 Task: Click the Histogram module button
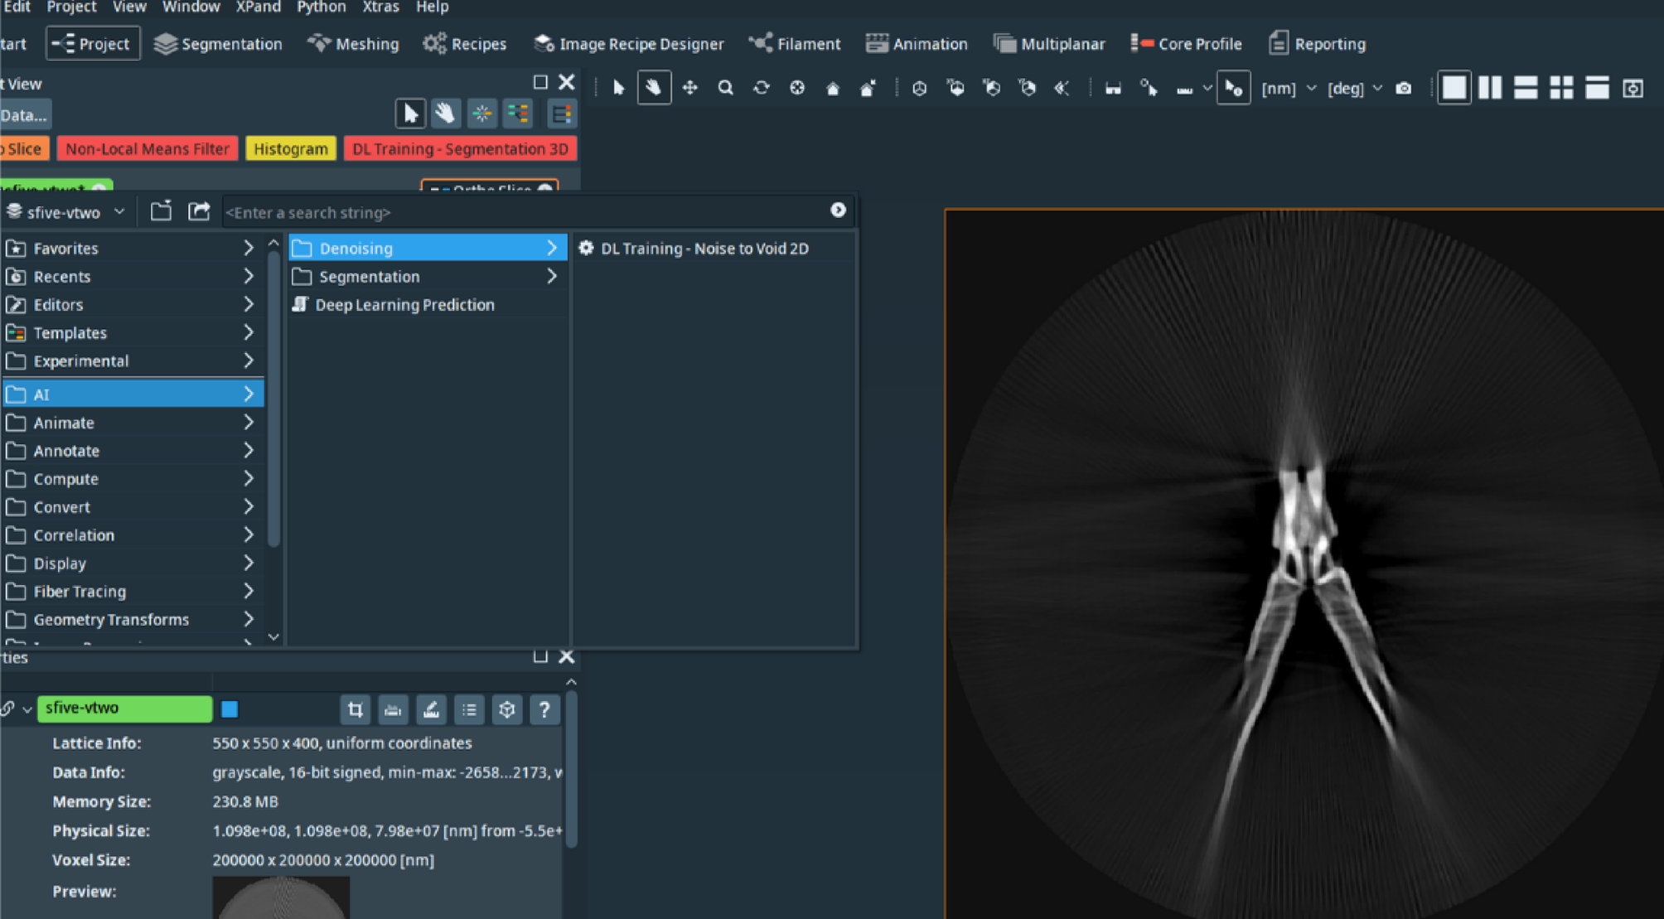point(290,149)
